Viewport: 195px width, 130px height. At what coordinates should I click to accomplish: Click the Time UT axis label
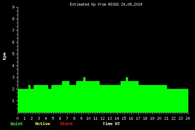[x=111, y=124]
